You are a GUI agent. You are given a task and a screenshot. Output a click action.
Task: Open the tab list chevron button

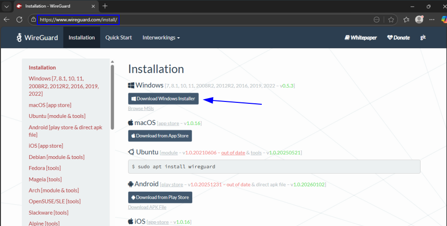[6, 6]
